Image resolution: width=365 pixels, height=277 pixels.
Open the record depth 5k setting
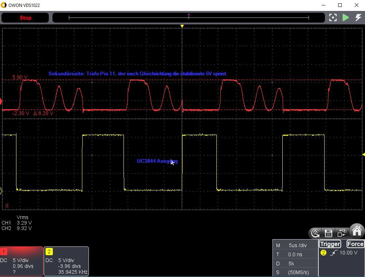(x=291, y=264)
